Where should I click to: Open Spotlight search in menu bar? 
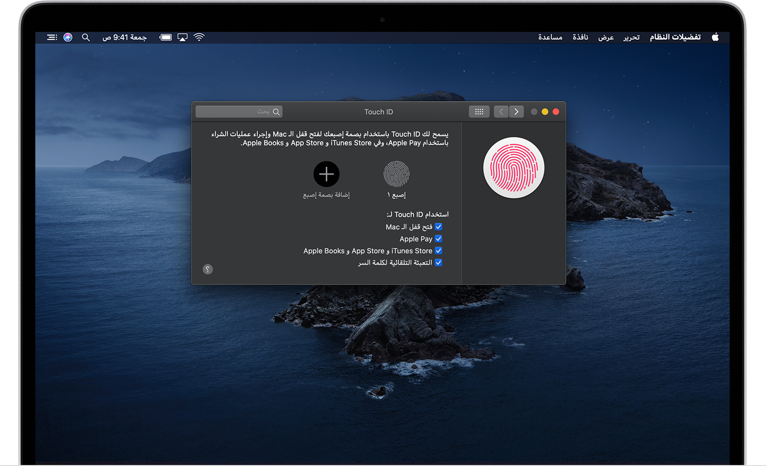coord(86,37)
